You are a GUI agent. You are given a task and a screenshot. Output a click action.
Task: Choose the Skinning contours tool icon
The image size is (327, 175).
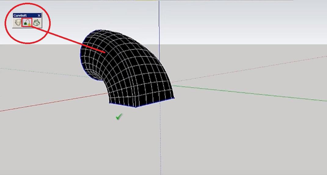coord(36,23)
